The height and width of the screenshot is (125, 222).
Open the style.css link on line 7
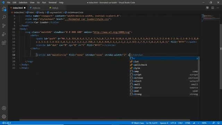point(87,19)
